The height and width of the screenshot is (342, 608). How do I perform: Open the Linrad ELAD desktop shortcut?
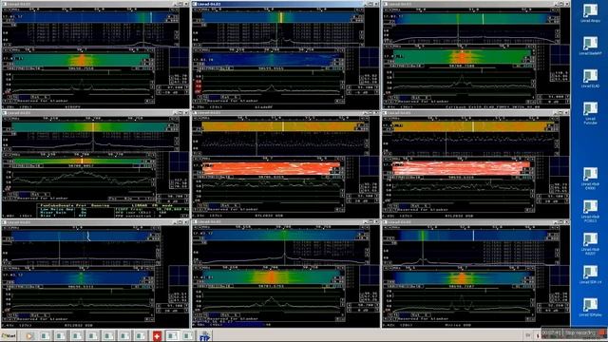coord(590,78)
